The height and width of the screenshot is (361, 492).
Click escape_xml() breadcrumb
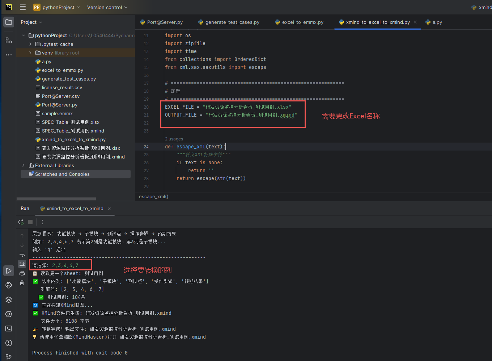(x=154, y=196)
